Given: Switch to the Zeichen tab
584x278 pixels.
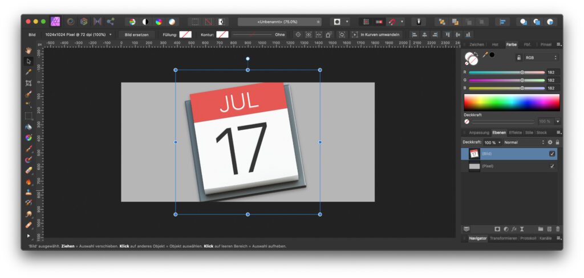Looking at the screenshot, I should click(476, 44).
